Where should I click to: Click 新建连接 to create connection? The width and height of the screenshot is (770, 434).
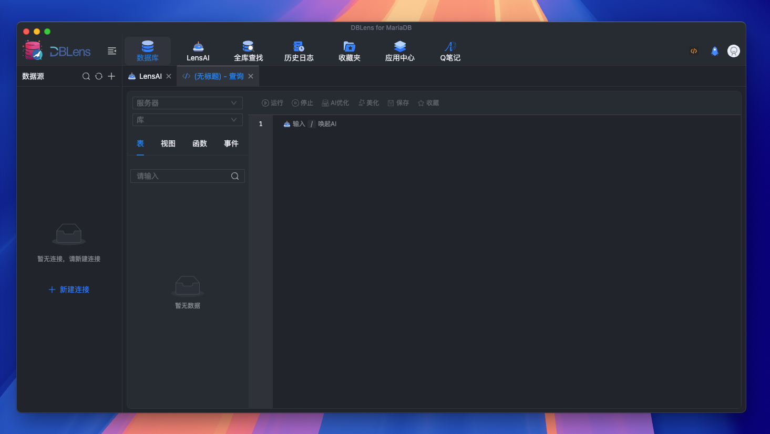point(69,290)
